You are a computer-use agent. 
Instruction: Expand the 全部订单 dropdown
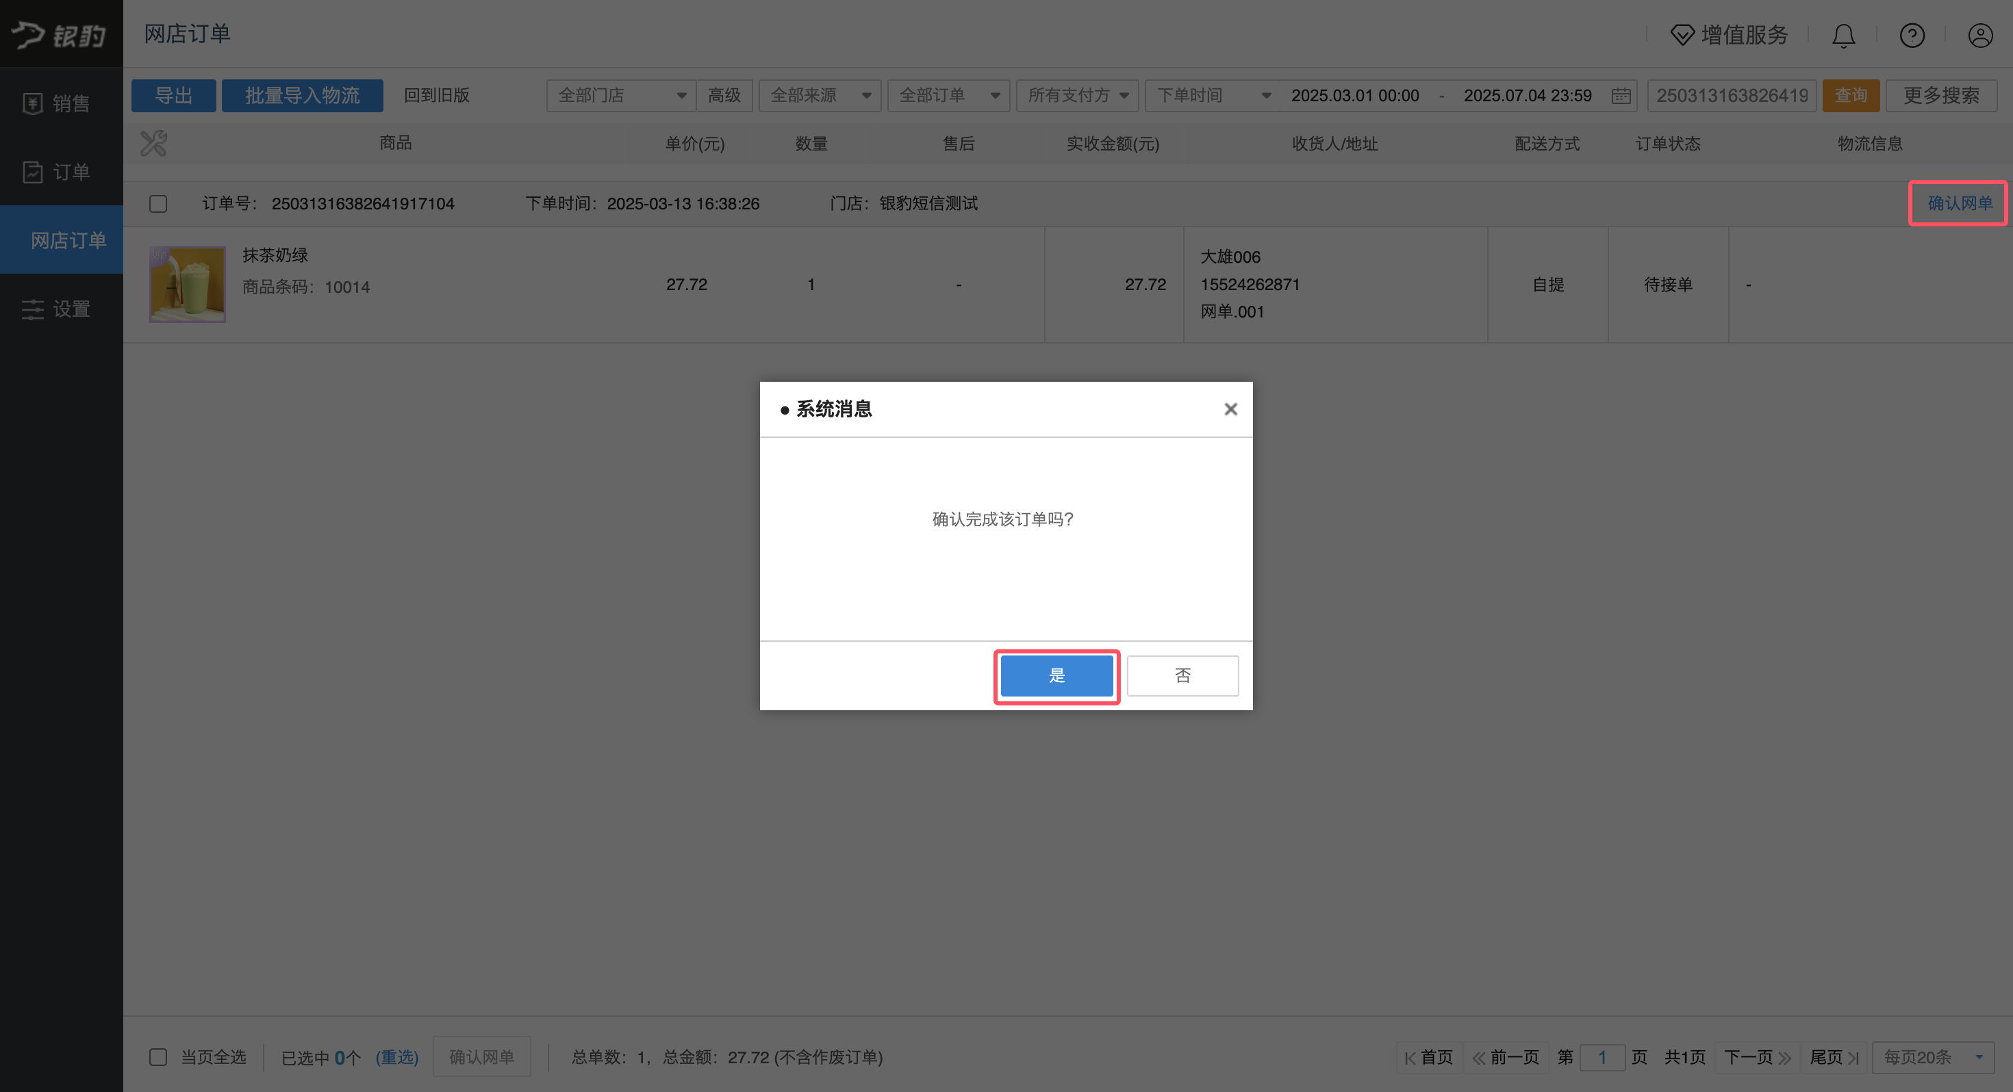[949, 95]
